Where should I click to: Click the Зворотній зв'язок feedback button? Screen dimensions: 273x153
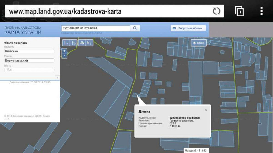click(x=188, y=28)
